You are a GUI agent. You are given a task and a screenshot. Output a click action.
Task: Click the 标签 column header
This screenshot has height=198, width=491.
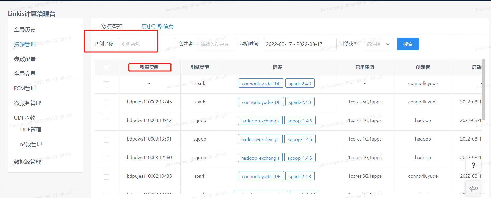coord(277,67)
